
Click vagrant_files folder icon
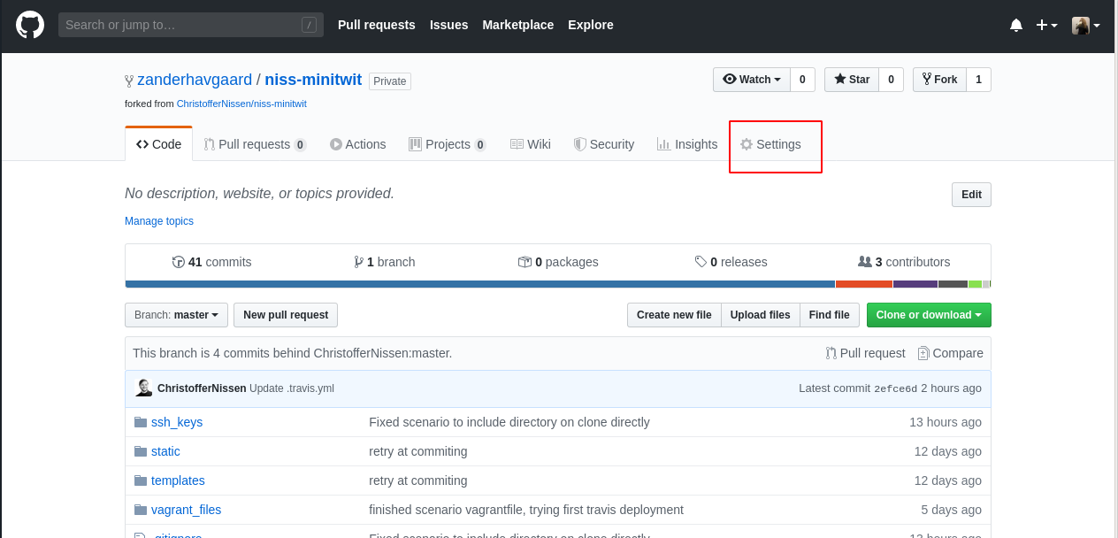tap(141, 510)
